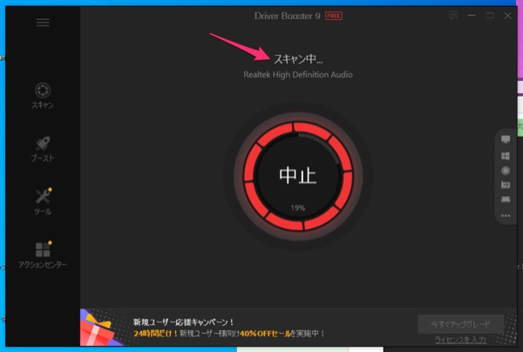Expand the three-dots more options in right panel

coord(506,215)
